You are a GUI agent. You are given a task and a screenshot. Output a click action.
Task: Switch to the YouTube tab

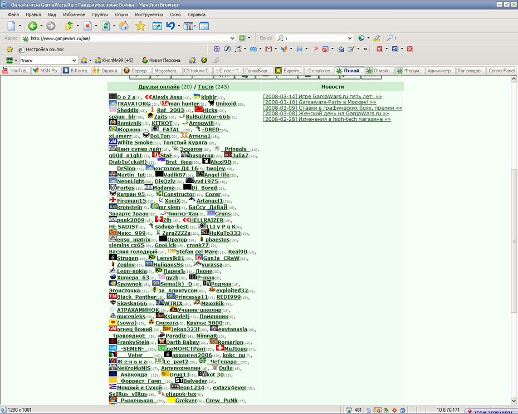16,71
